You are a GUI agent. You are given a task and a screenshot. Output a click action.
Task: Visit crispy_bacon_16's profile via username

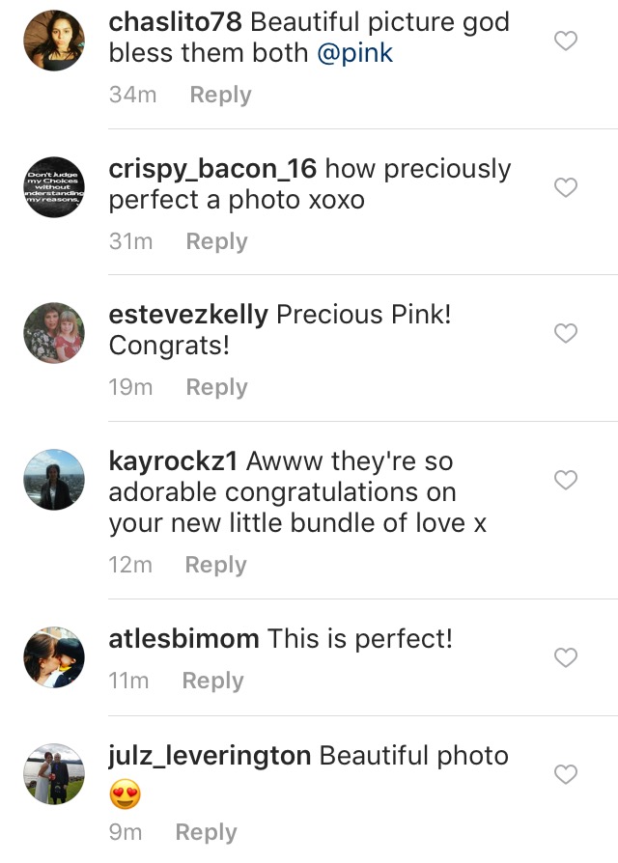pyautogui.click(x=212, y=169)
